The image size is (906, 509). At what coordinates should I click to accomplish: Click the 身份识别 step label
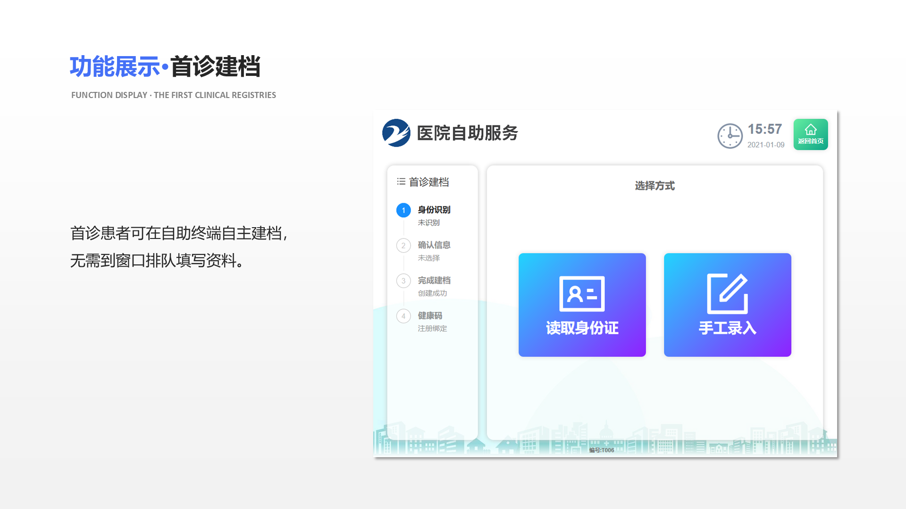433,210
